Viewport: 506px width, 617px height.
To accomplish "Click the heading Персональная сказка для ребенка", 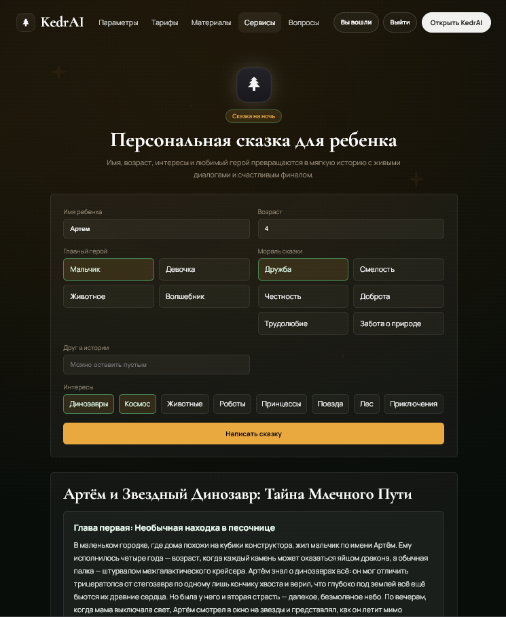I will point(253,141).
